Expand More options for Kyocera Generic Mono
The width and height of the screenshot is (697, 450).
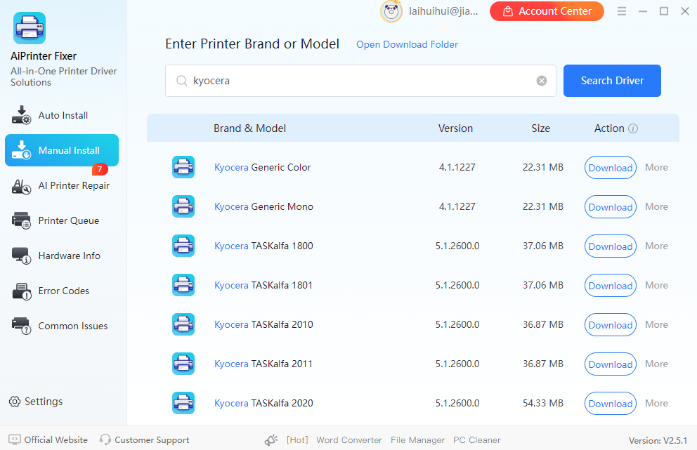pyautogui.click(x=656, y=206)
